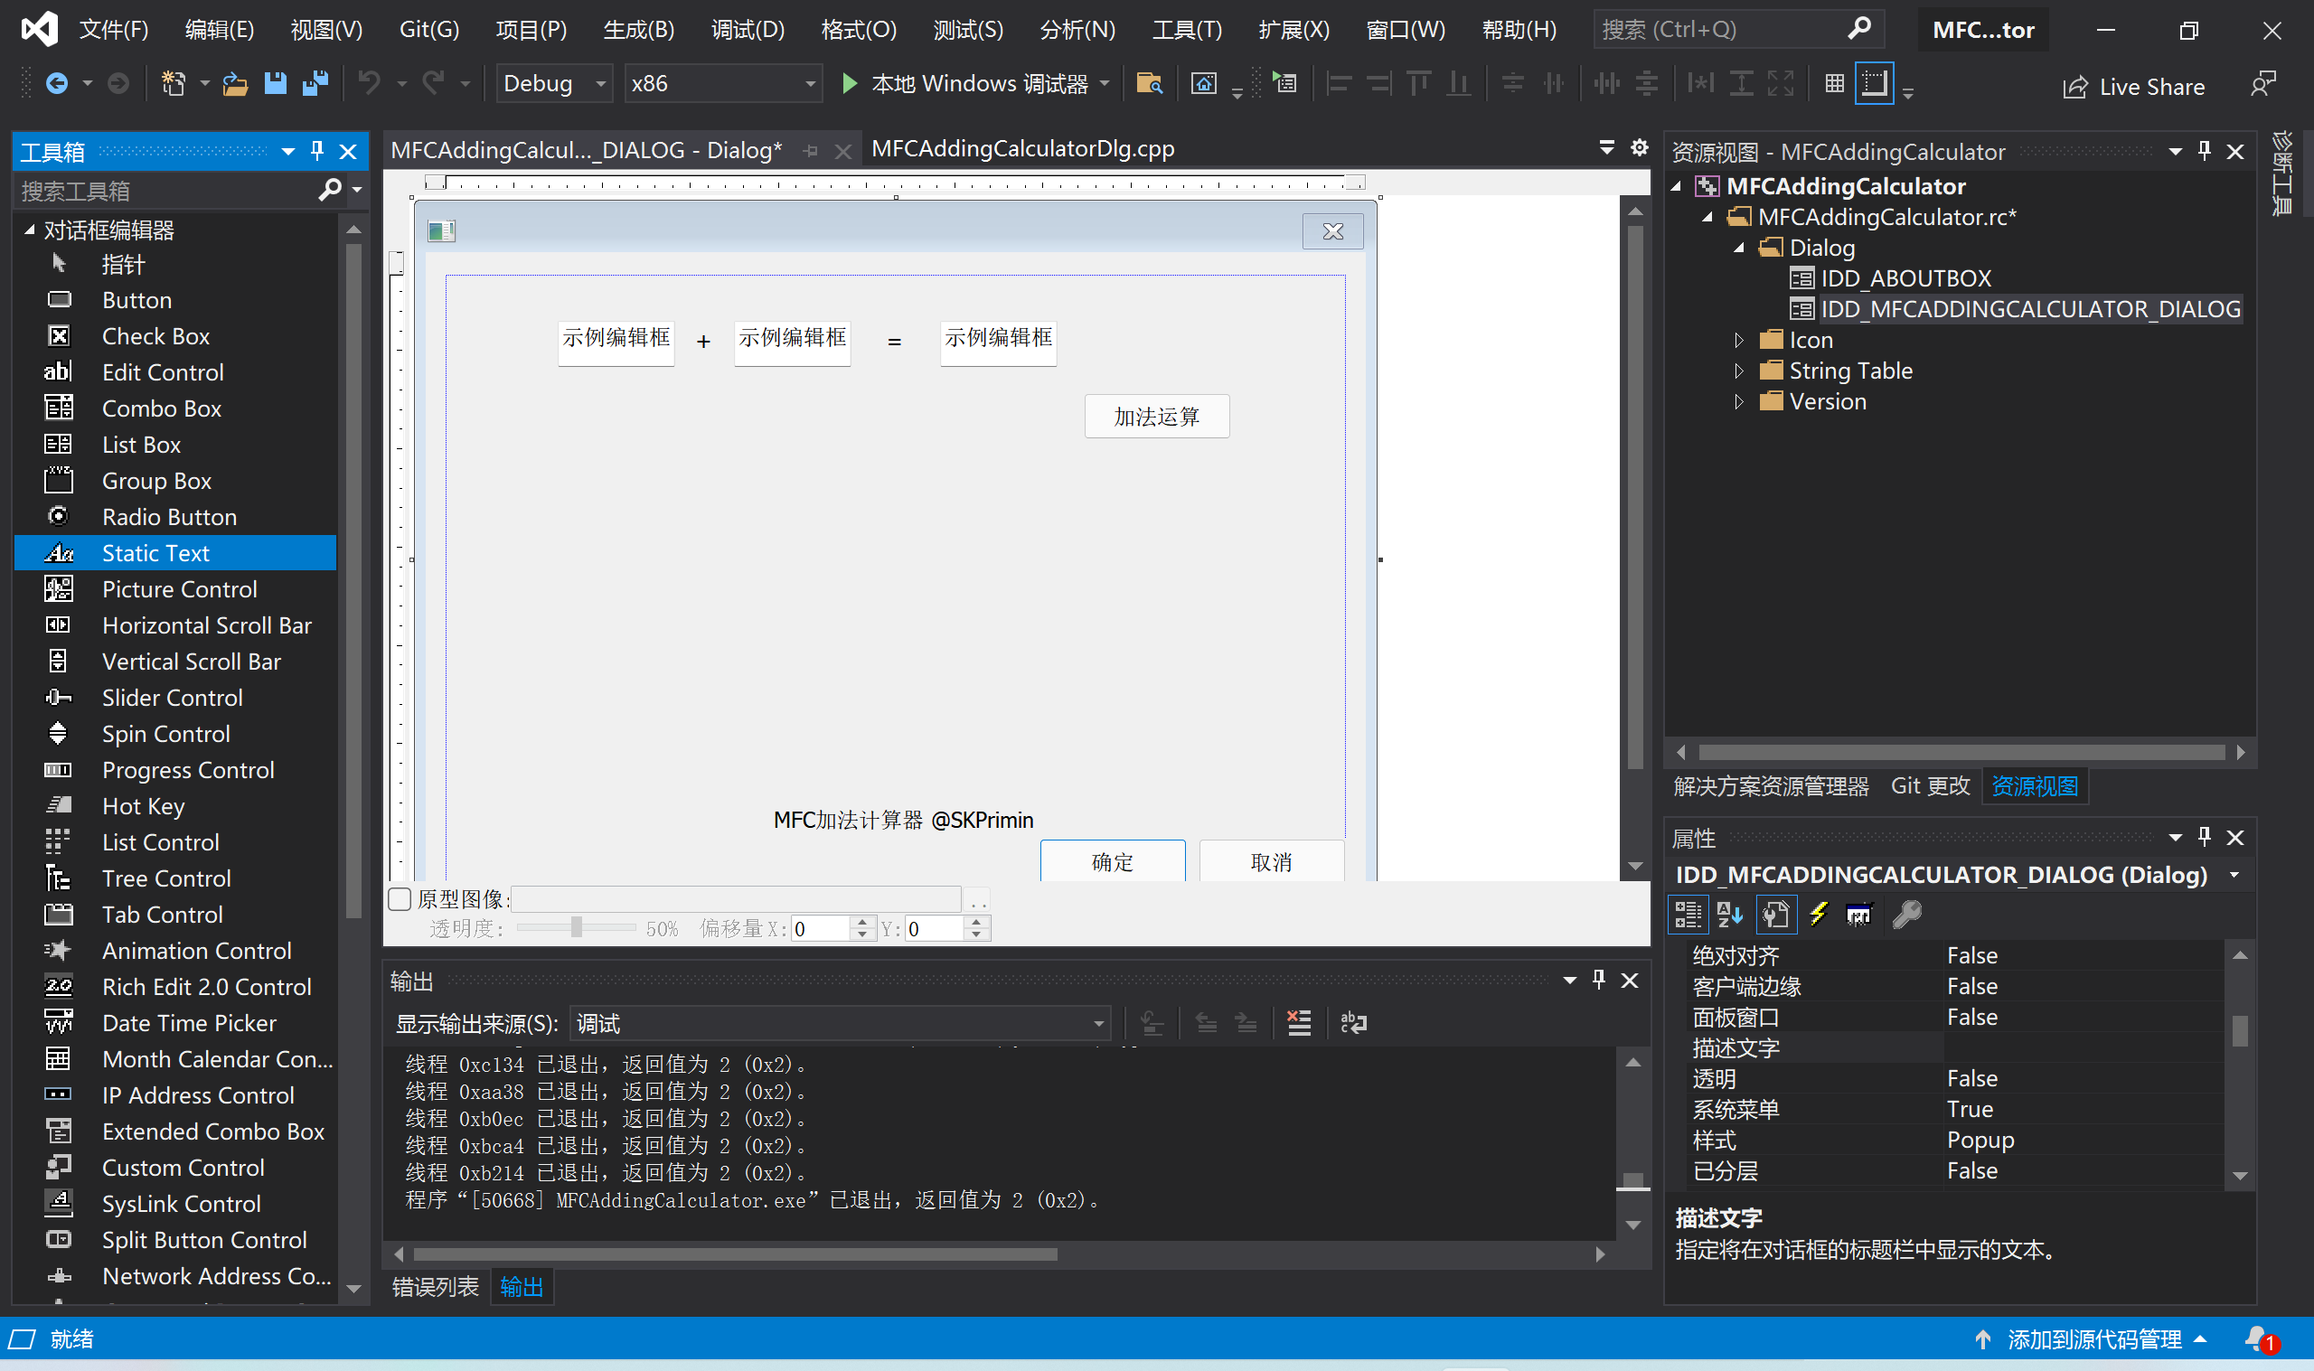Toggle auto-hide pin on Output panel
2314x1371 pixels.
coord(1599,981)
